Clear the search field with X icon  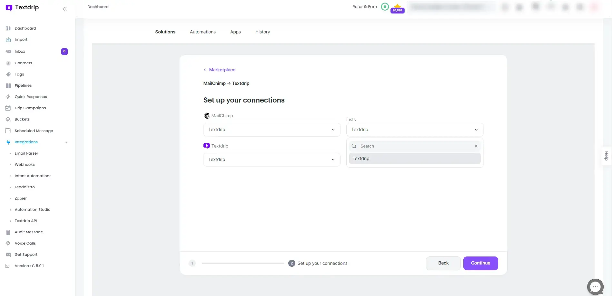pyautogui.click(x=476, y=146)
